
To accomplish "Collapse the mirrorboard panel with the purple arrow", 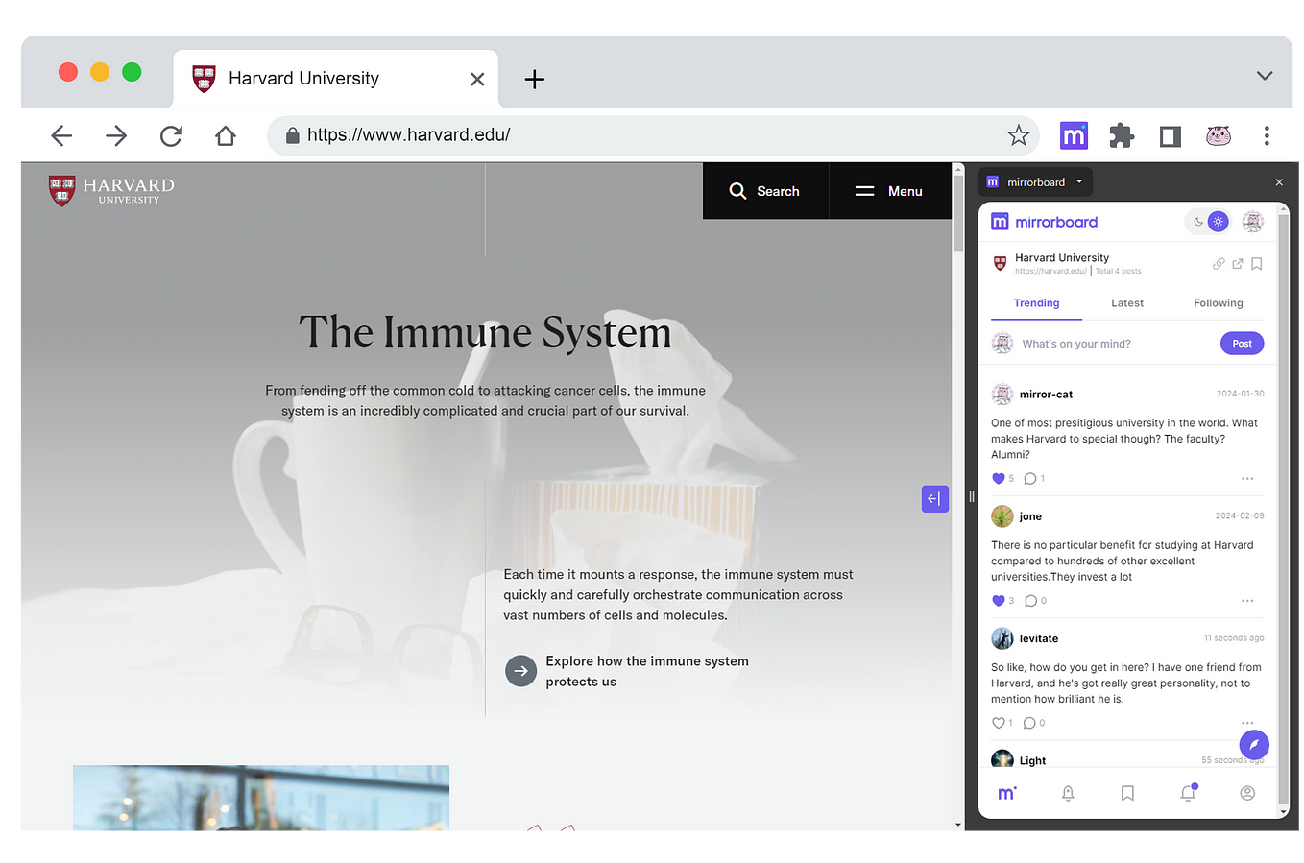I will (x=935, y=499).
